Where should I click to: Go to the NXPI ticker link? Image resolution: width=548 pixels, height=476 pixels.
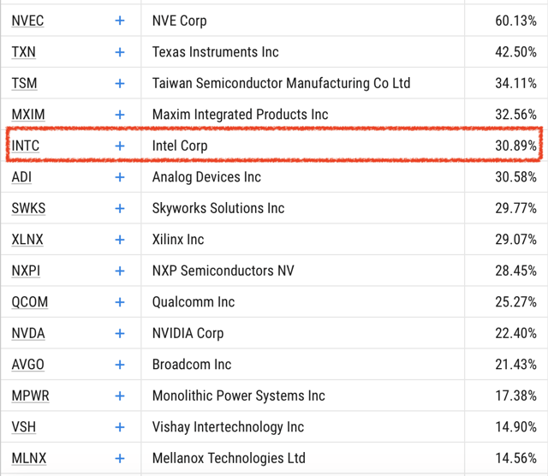point(26,271)
